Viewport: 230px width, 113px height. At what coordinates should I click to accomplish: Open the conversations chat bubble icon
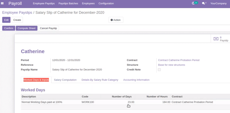pos(203,3)
